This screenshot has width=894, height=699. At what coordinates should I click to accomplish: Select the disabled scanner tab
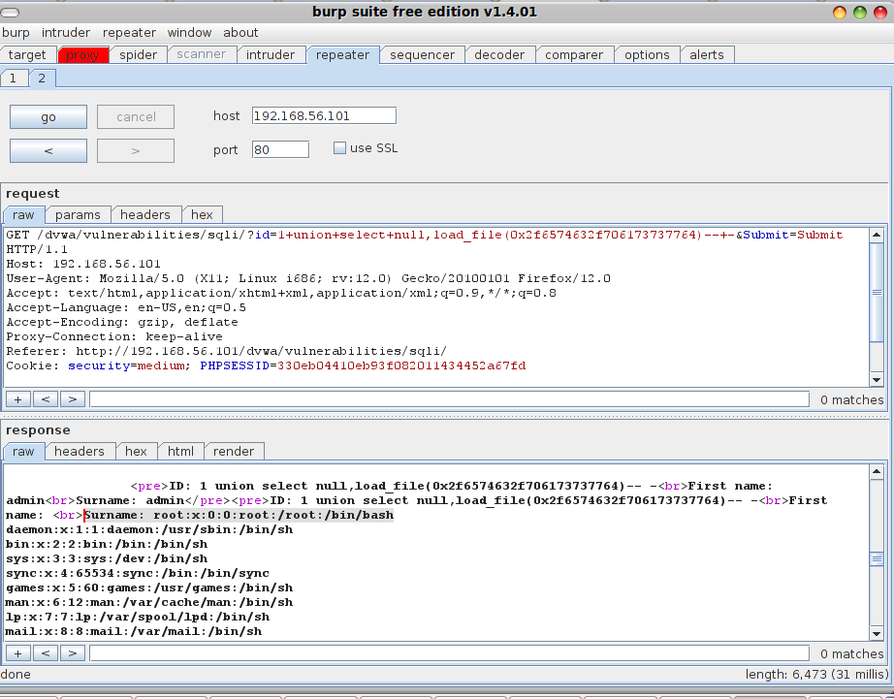[x=202, y=54]
